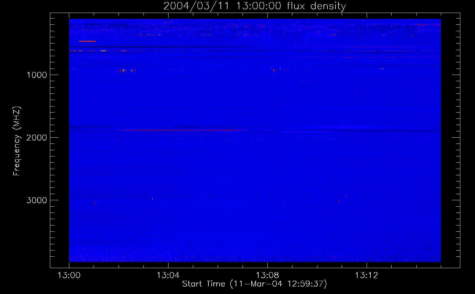
Task: Click the 13:08 time axis label
Action: (x=267, y=275)
